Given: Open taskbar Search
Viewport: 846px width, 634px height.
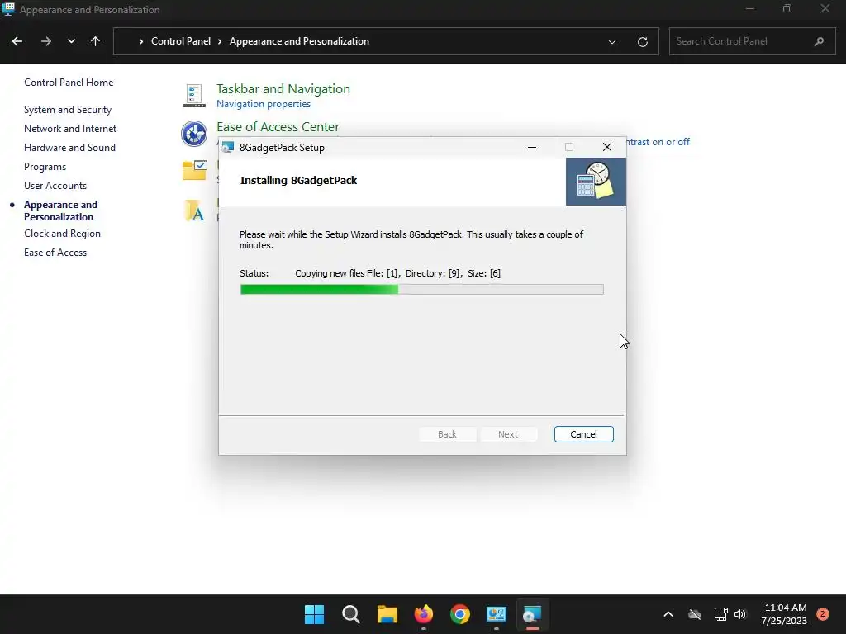Looking at the screenshot, I should (350, 614).
